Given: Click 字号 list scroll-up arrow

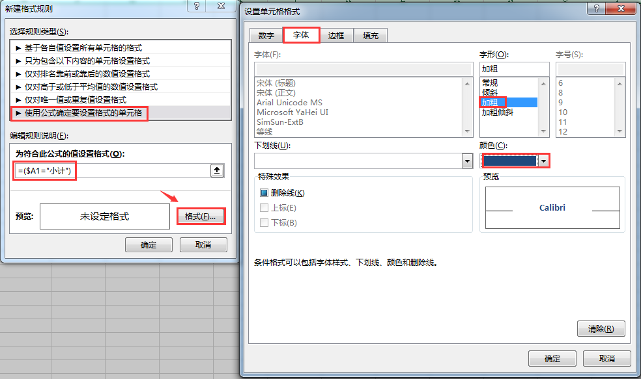Looking at the screenshot, I should pos(620,83).
